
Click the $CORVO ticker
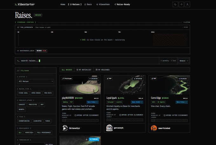point(165,98)
